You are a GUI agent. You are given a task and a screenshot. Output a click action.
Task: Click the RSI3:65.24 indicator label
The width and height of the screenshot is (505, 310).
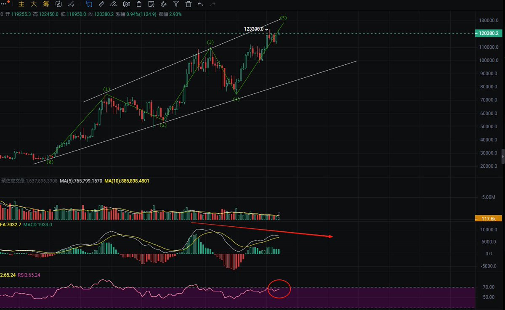point(29,275)
